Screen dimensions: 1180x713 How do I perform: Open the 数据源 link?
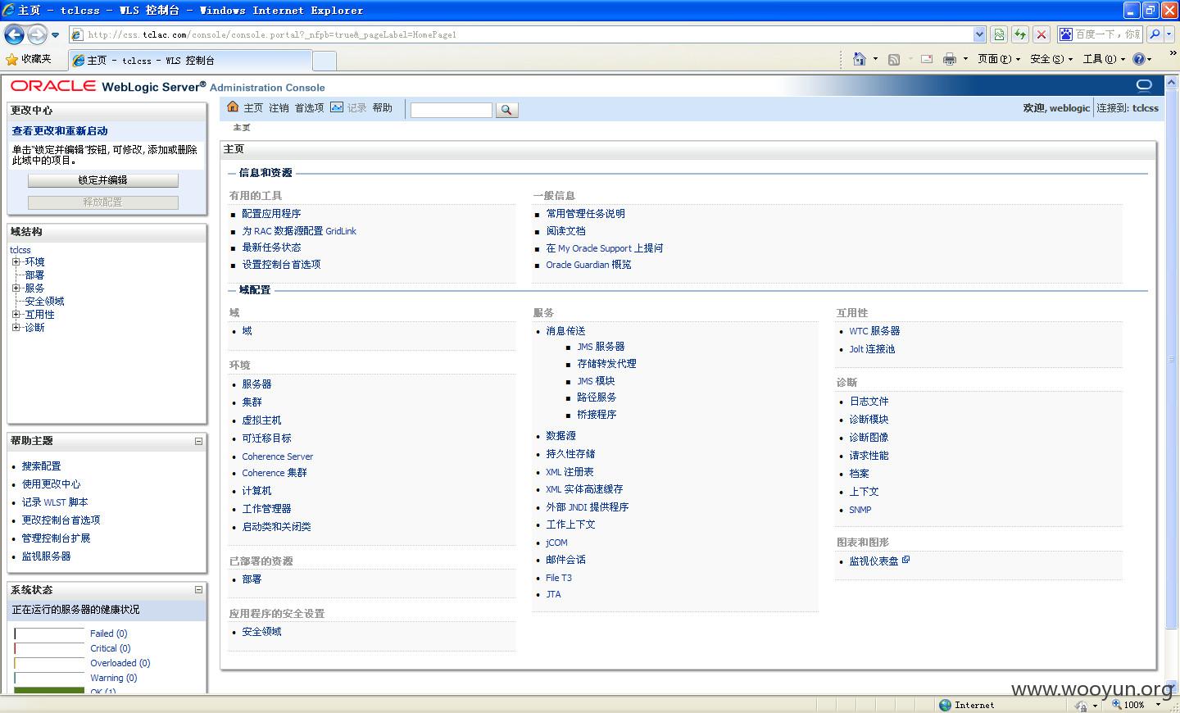(560, 436)
